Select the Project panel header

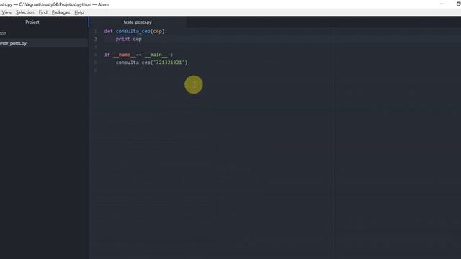[x=32, y=22]
